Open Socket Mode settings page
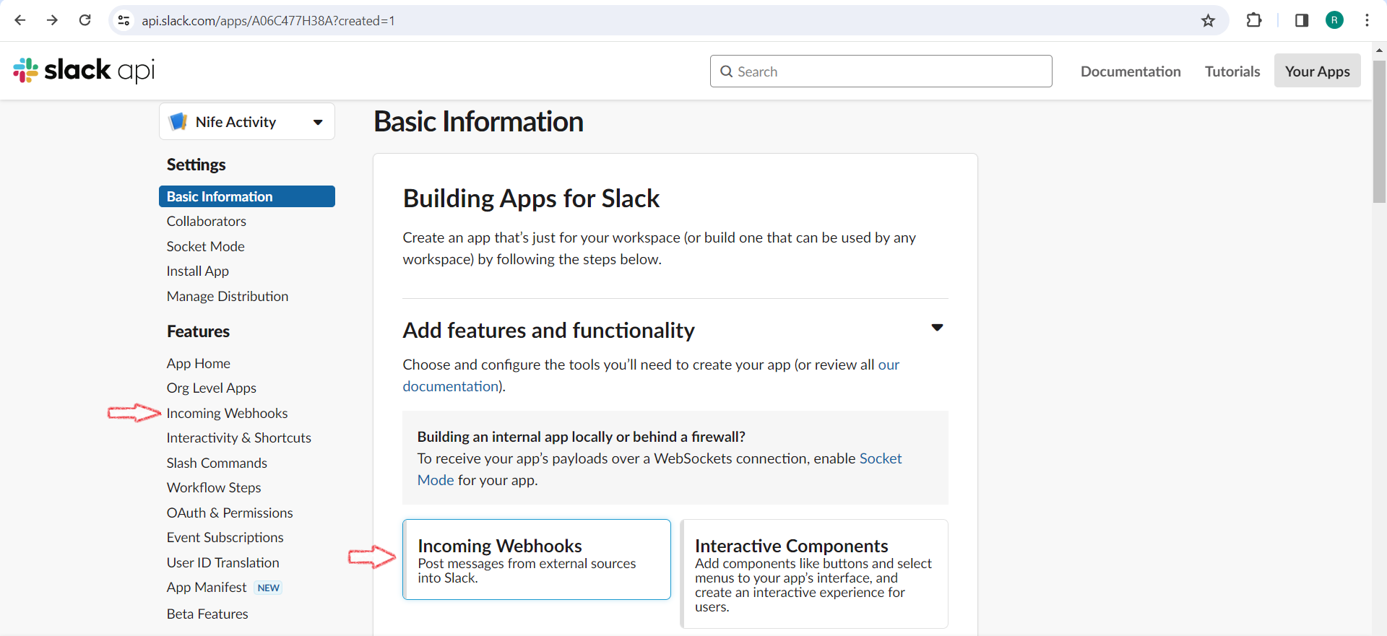This screenshot has height=636, width=1387. coord(206,246)
